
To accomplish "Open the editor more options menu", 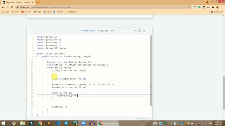I will (148, 30).
